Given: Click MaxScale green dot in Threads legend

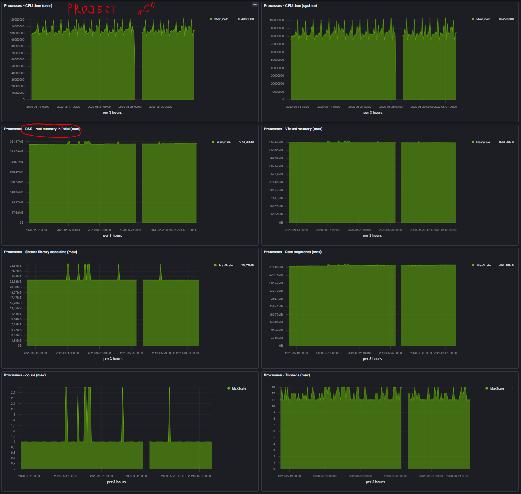Looking at the screenshot, I should [x=487, y=388].
